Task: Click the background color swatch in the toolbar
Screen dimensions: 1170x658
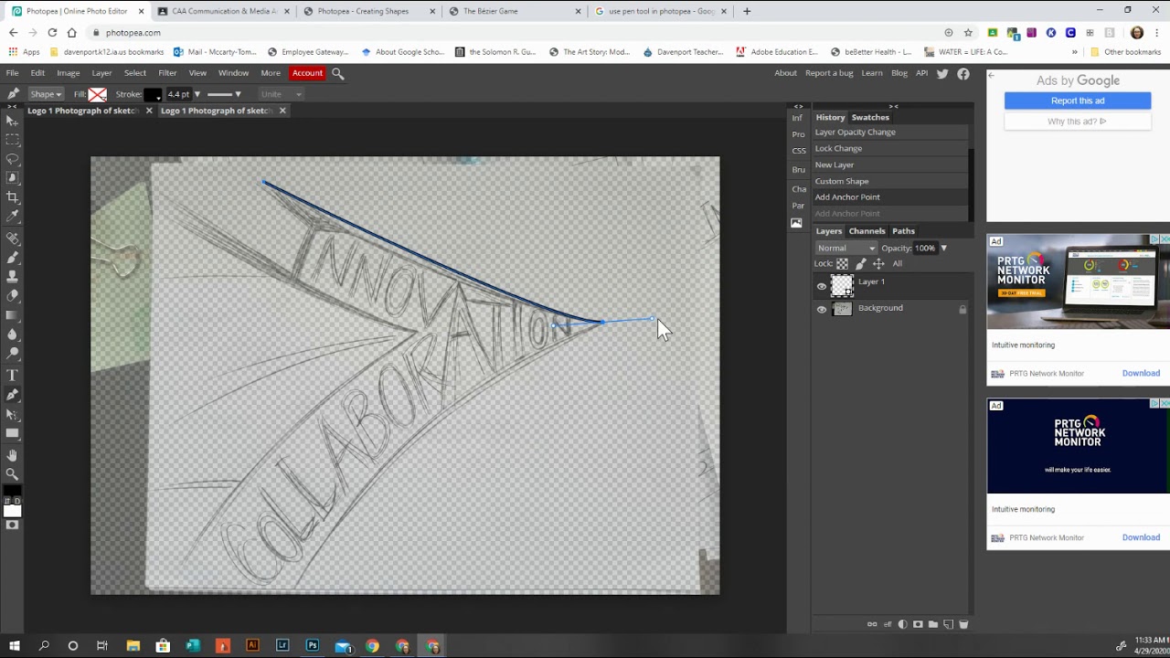Action: tap(12, 511)
